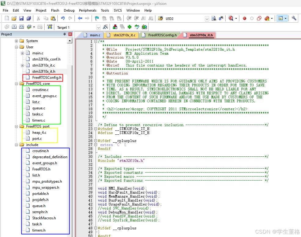Click the Redo arrow icon
Screen dimensions: 301x237
[70, 18]
